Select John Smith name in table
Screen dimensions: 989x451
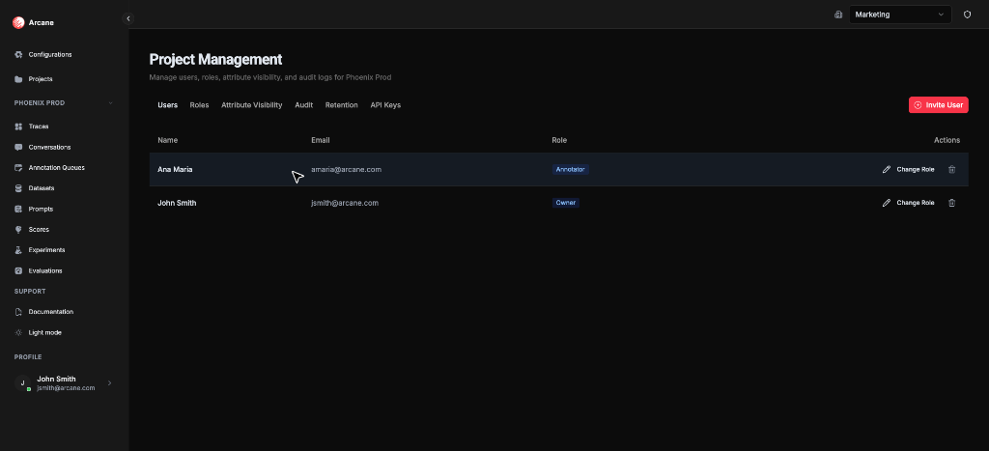pos(177,203)
